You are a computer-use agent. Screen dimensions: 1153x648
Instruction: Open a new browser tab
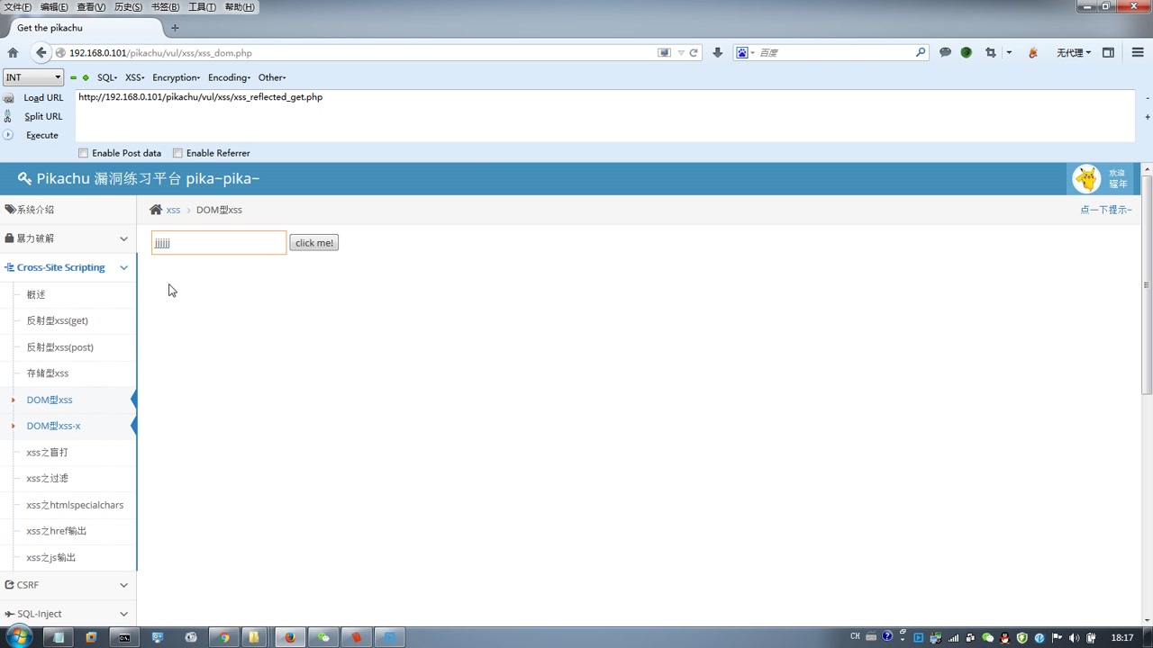tap(175, 28)
